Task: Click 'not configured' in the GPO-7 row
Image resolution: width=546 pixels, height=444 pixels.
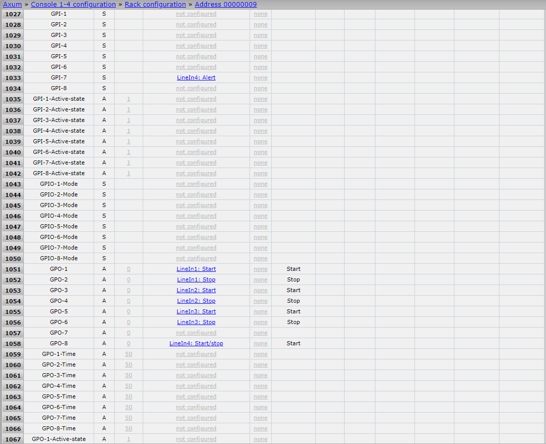Action: (196, 333)
